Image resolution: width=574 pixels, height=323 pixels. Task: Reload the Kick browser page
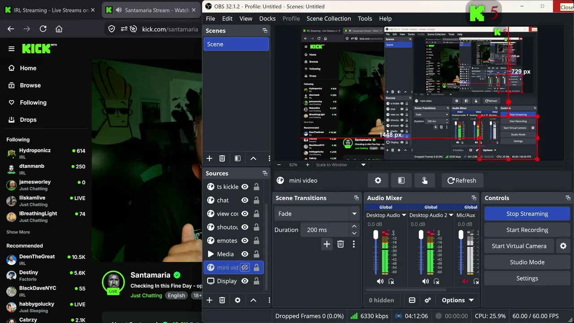coord(43,29)
